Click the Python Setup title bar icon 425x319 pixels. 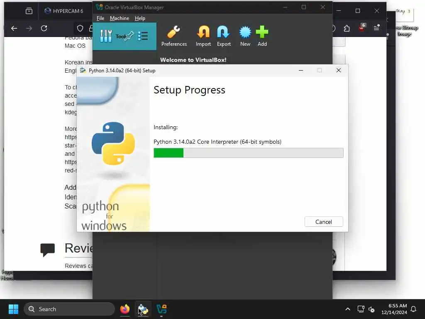coord(83,70)
